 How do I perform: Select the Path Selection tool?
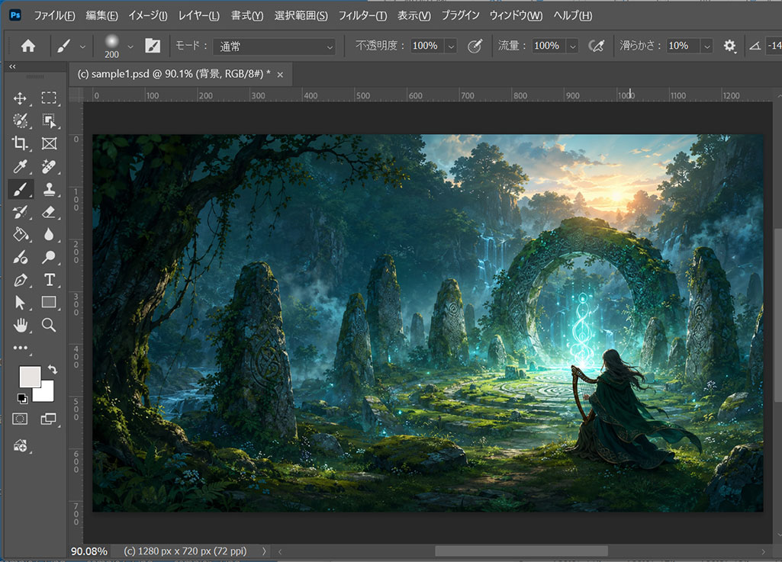pos(20,302)
